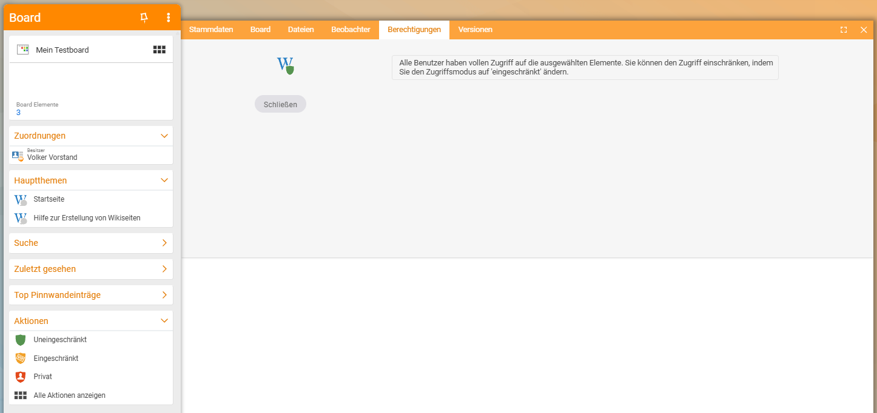This screenshot has width=877, height=413.
Task: Toggle fullscreen for the detail panel
Action: [844, 30]
